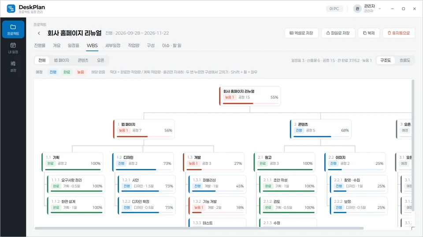The width and height of the screenshot is (423, 237).
Task: Select node 1.2 디자인
Action: (x=143, y=162)
